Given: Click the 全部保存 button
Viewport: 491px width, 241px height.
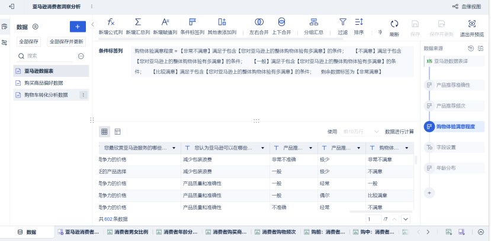Looking at the screenshot, I should click(28, 41).
